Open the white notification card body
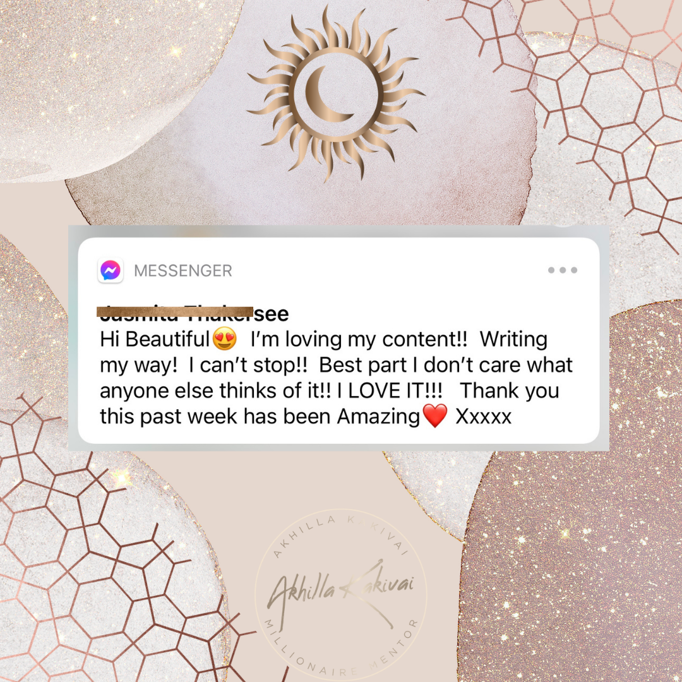The width and height of the screenshot is (682, 682). (x=338, y=340)
